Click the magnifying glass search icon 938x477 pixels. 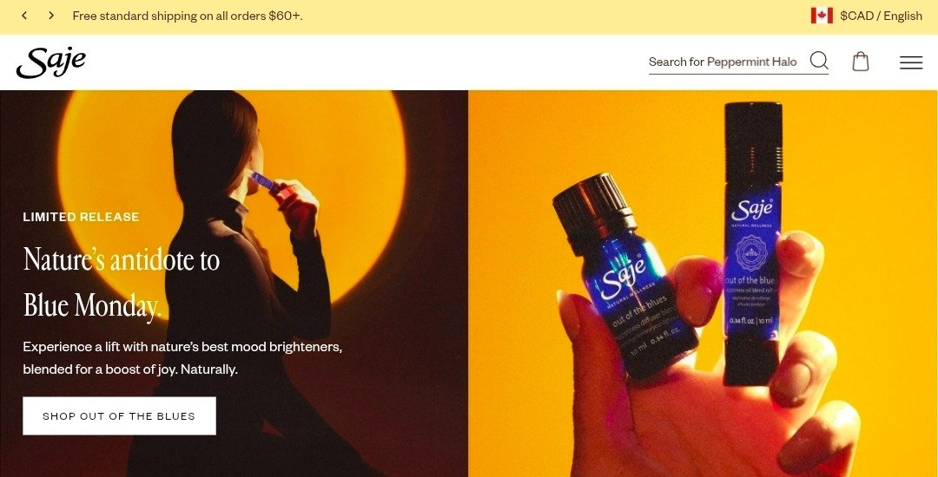(x=819, y=61)
